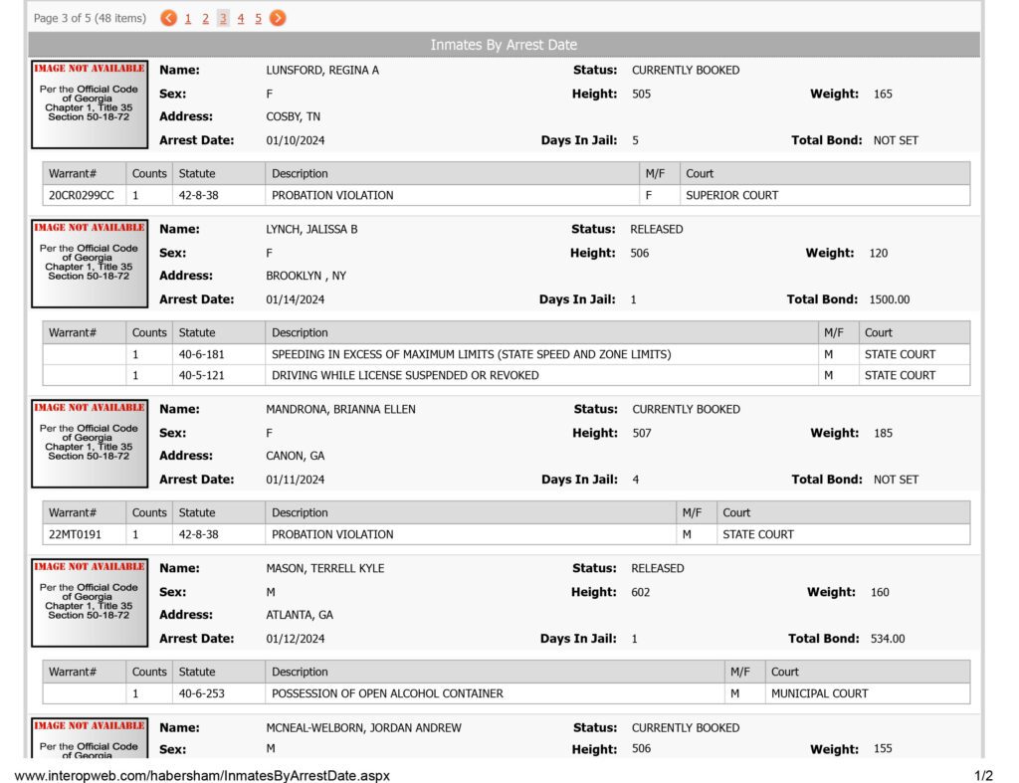Click Jordan McNeal-Welborn's image placeholder
The width and height of the screenshot is (1019, 783).
[x=90, y=738]
